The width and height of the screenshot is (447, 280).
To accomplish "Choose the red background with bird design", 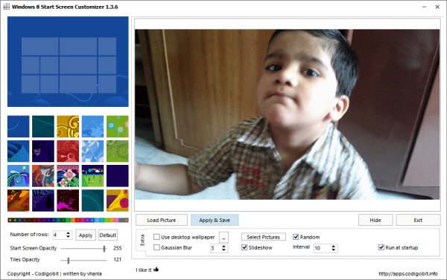I will [68, 152].
